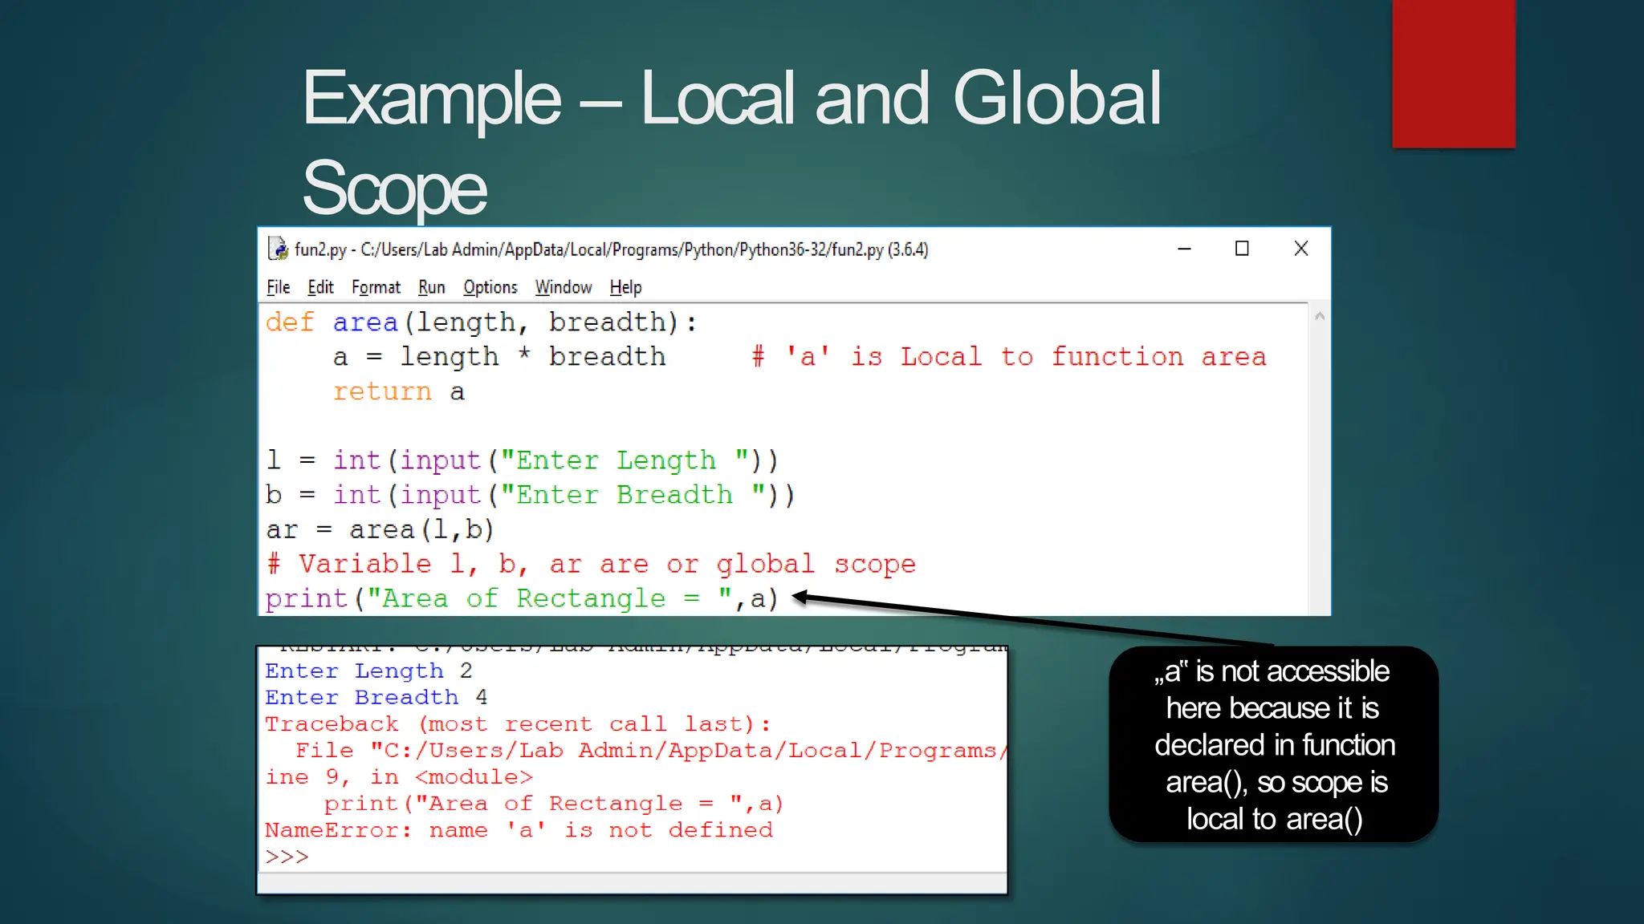The height and width of the screenshot is (924, 1644).
Task: Close the fun2.py editor window
Action: click(x=1301, y=249)
